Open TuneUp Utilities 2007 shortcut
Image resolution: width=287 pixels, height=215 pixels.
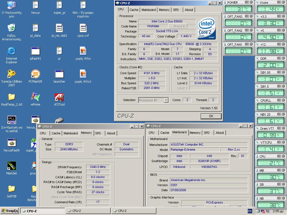pyautogui.click(x=11, y=74)
